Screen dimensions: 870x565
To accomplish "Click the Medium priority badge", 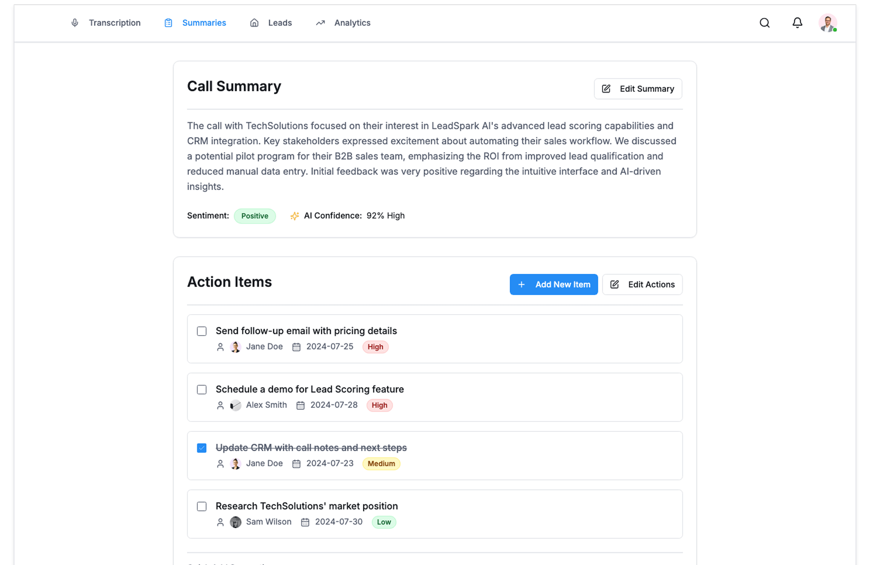I will (381, 464).
